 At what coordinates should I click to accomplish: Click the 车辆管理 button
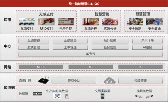click(x=34, y=41)
